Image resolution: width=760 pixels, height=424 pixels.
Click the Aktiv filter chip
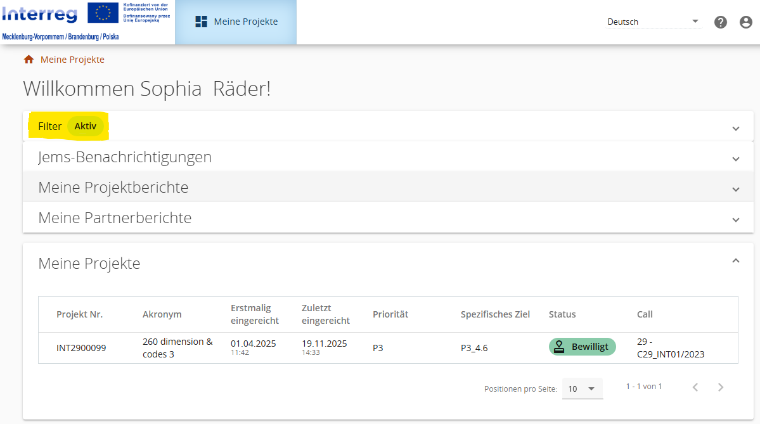pos(85,126)
